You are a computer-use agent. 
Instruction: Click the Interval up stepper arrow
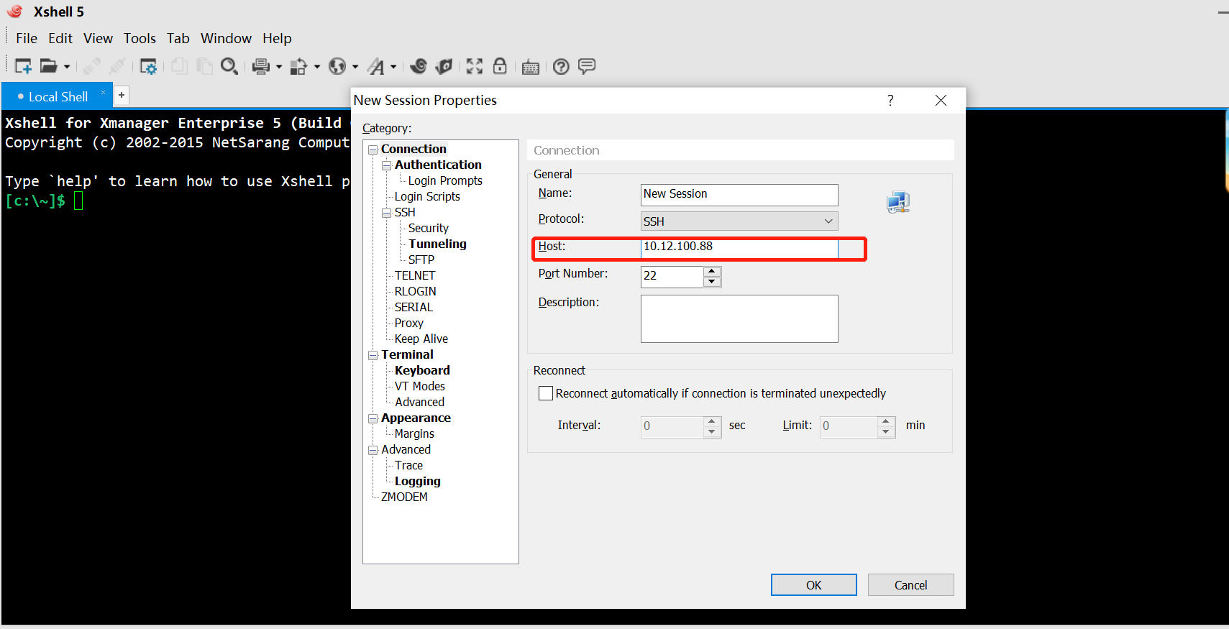coord(712,421)
